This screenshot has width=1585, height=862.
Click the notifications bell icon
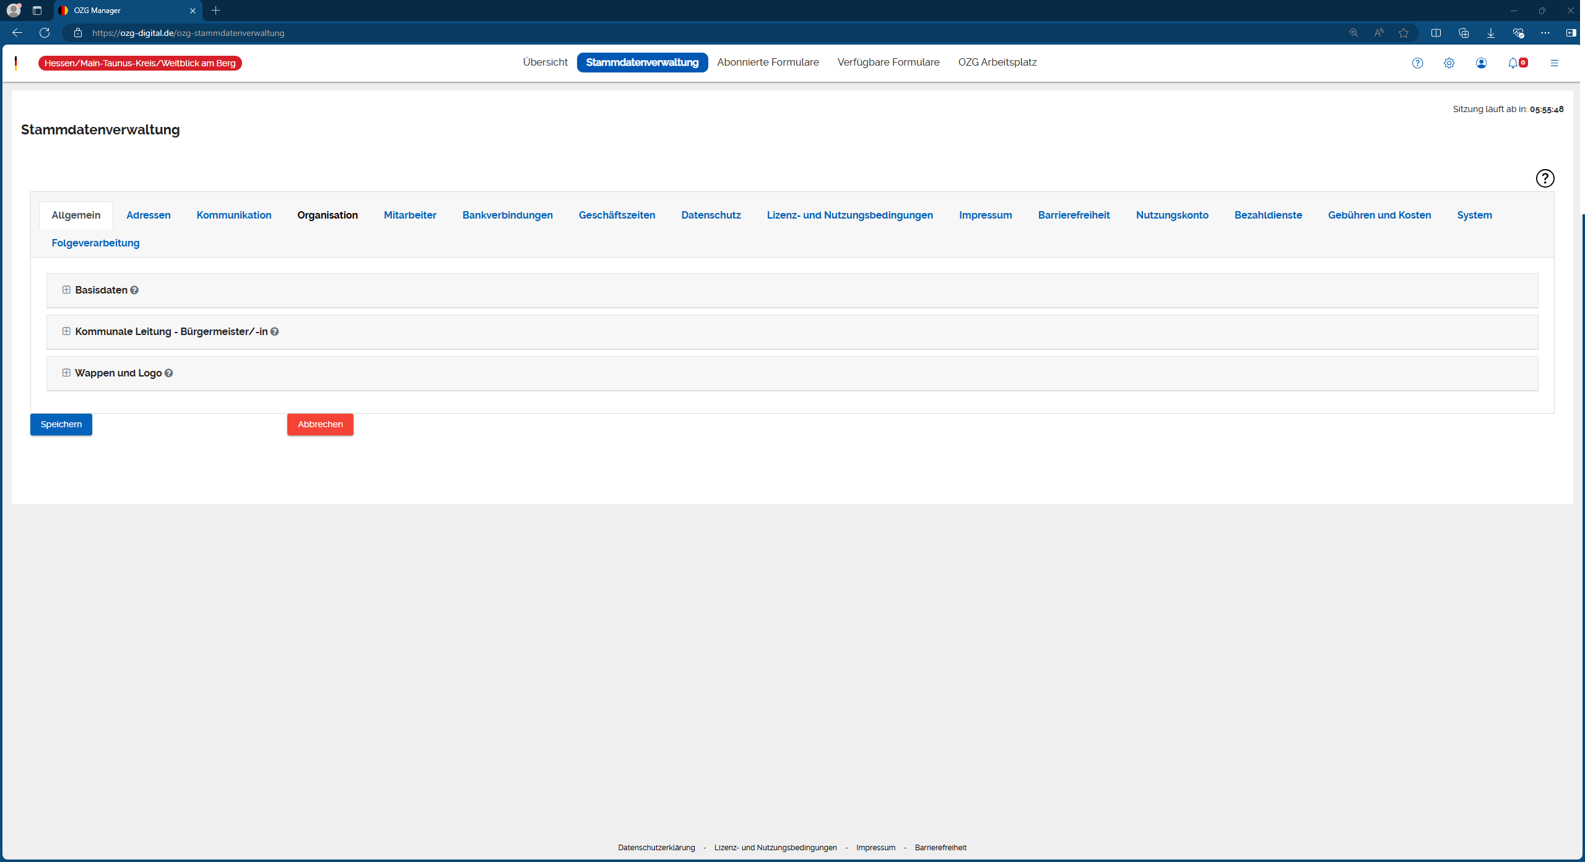pos(1513,63)
